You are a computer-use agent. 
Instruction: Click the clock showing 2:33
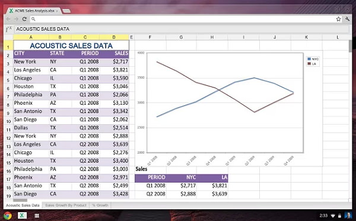(323, 216)
